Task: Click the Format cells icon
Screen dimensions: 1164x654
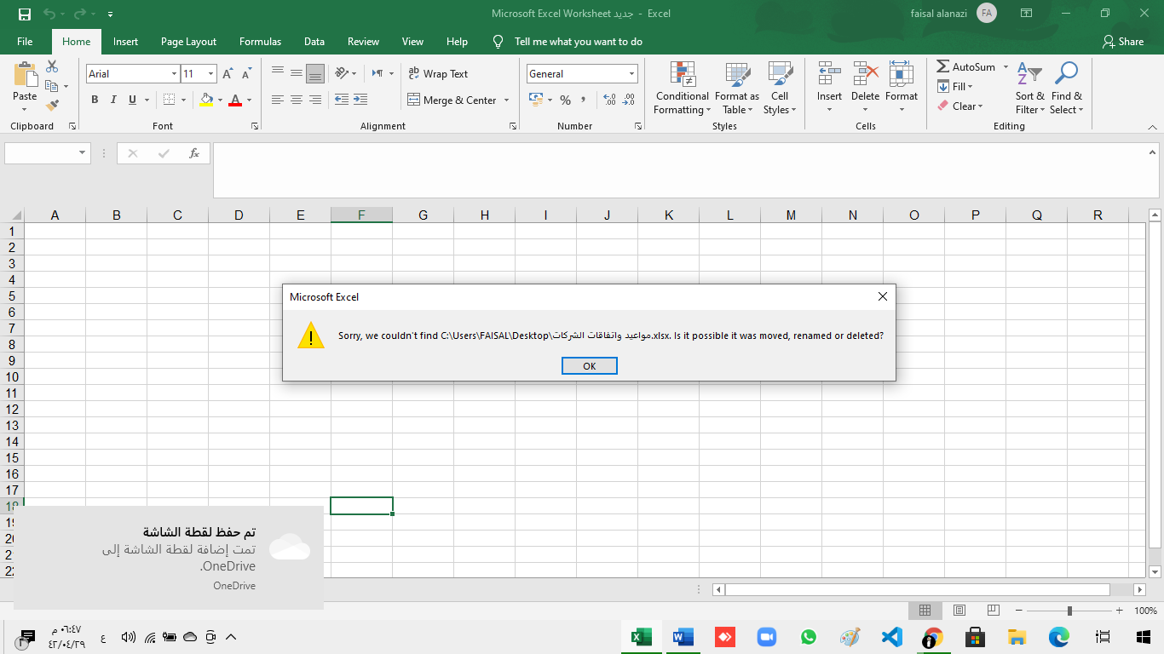Action: point(901,74)
